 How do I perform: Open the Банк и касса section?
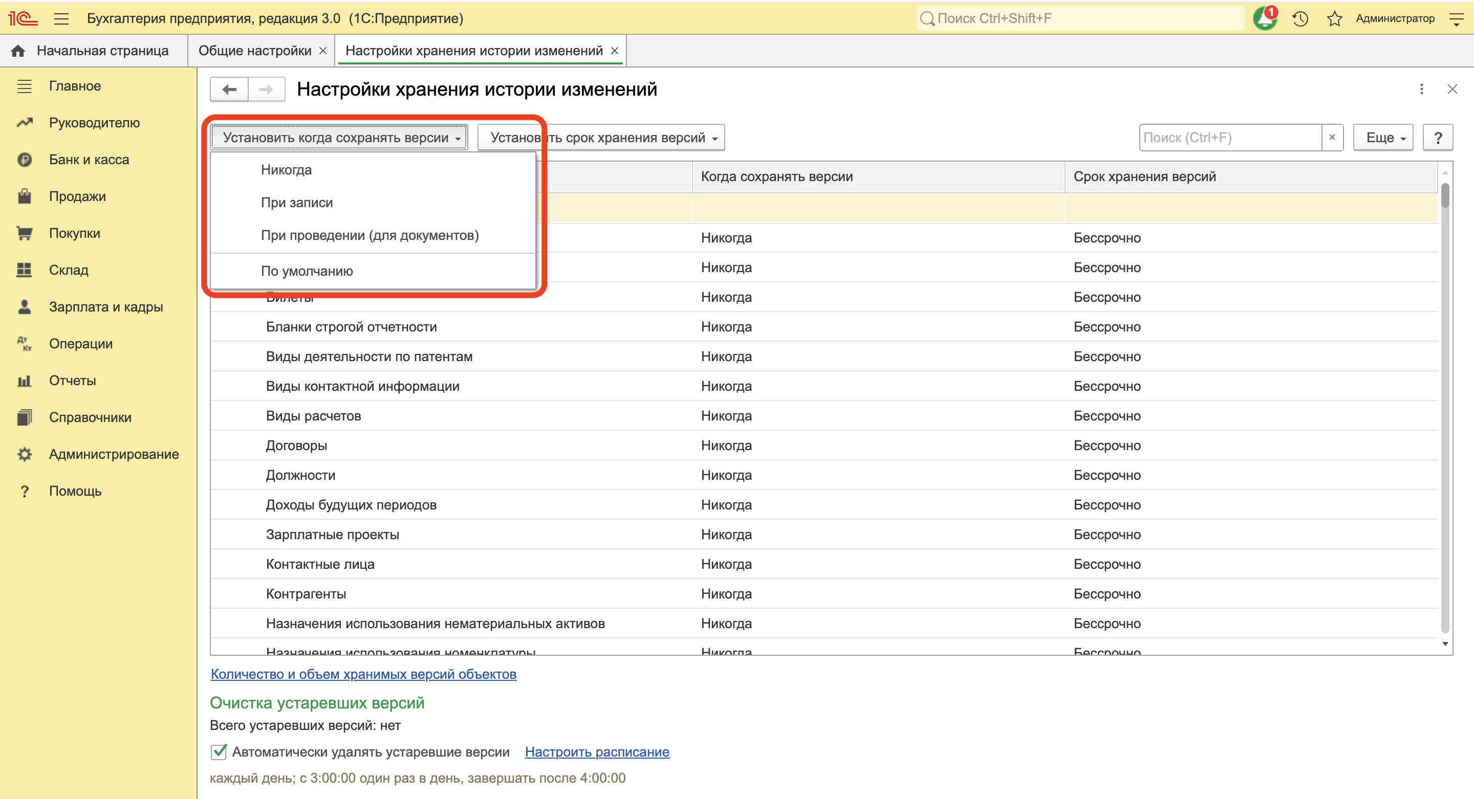(89, 160)
